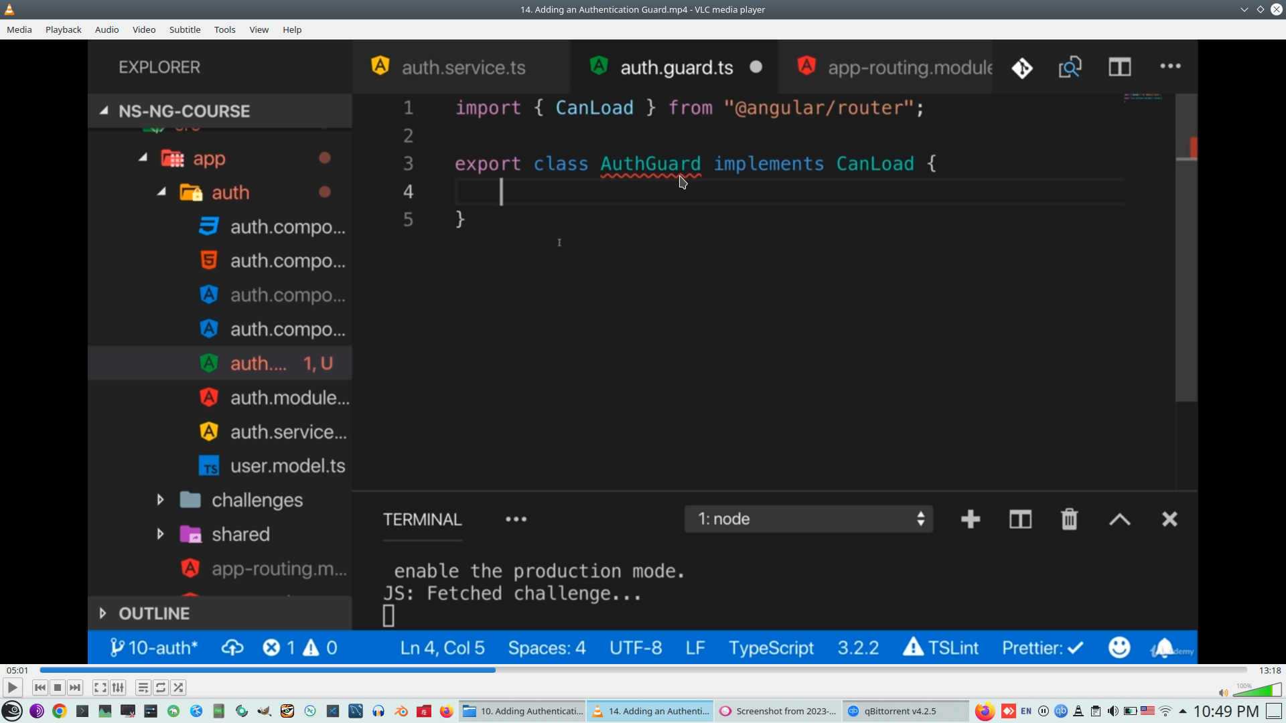Toggle fullscreen video mode
The width and height of the screenshot is (1286, 723).
(x=100, y=688)
